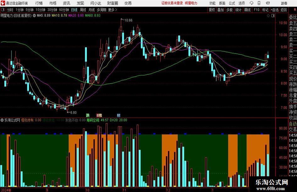Click the 10.66 high price label
This screenshot has width=297, height=192.
(128, 20)
